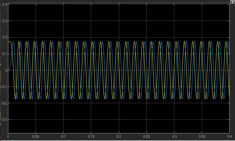Select the y-axis tick label 0.2

point(5,37)
